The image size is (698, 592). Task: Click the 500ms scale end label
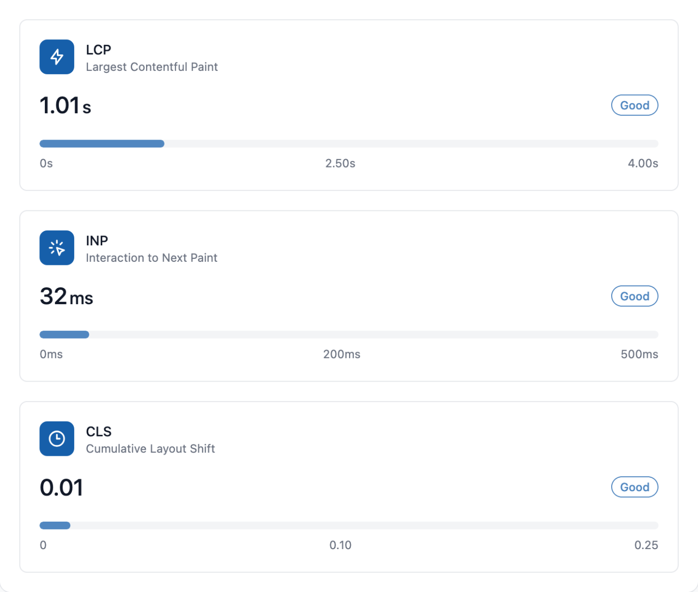[639, 355]
